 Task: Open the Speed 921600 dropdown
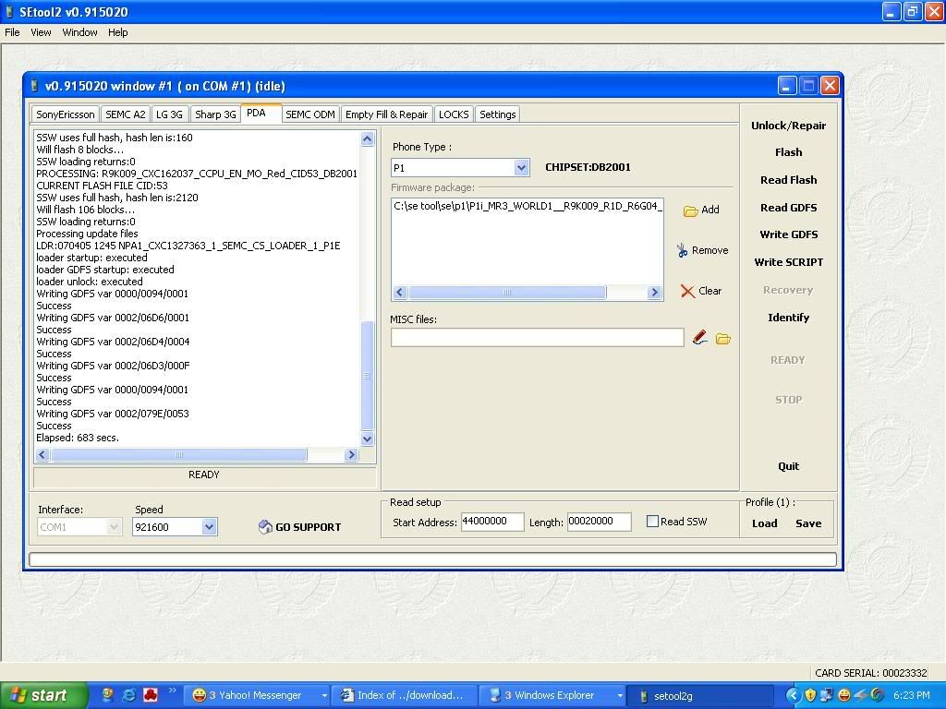(209, 527)
